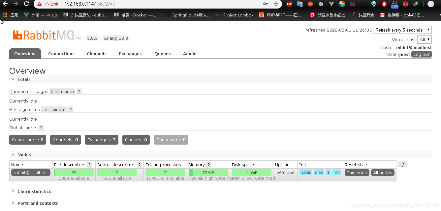441x211 pixels.
Task: Open help for Global counts
Action: point(41,128)
